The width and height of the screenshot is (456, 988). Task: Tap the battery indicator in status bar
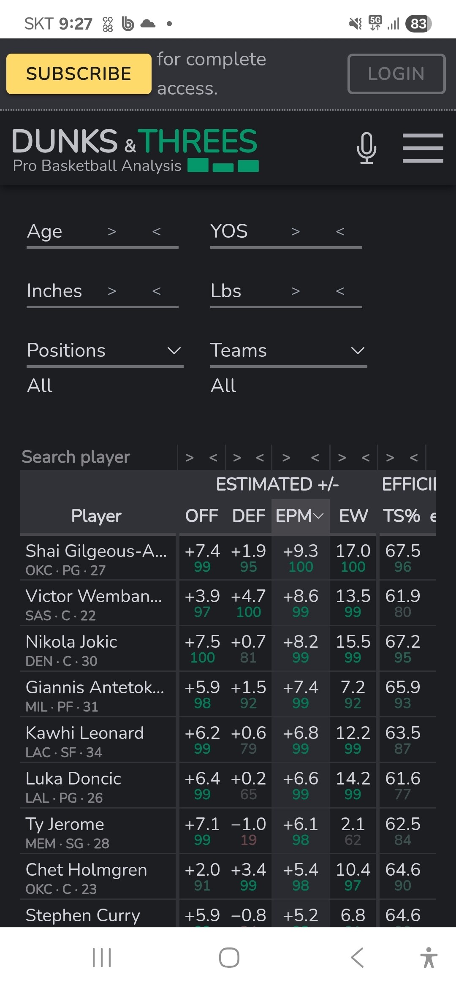pyautogui.click(x=418, y=24)
